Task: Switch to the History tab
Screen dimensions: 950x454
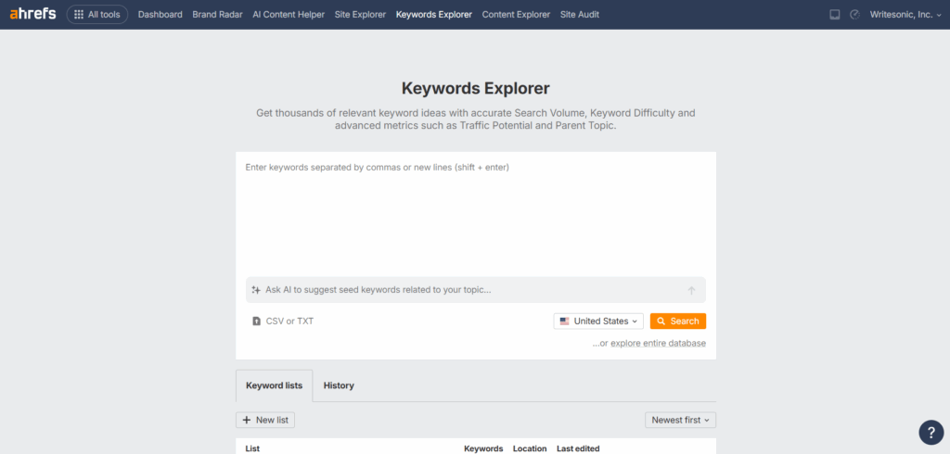Action: click(x=339, y=385)
